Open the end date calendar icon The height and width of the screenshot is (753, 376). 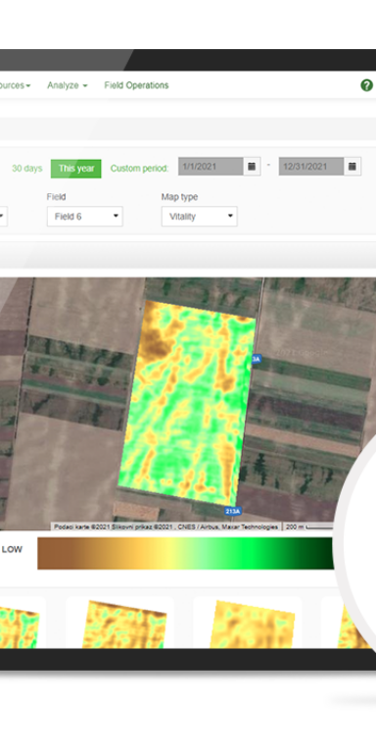[352, 167]
